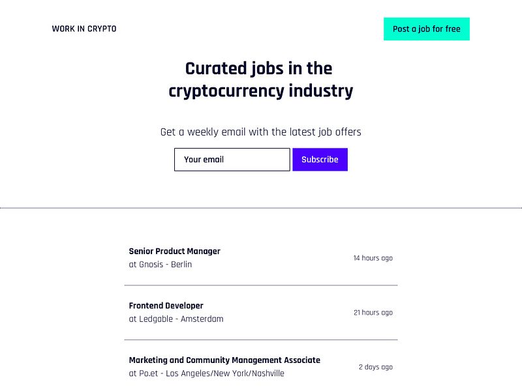
Task: Select the WORK IN CRYPTO logo
Action: (84, 29)
